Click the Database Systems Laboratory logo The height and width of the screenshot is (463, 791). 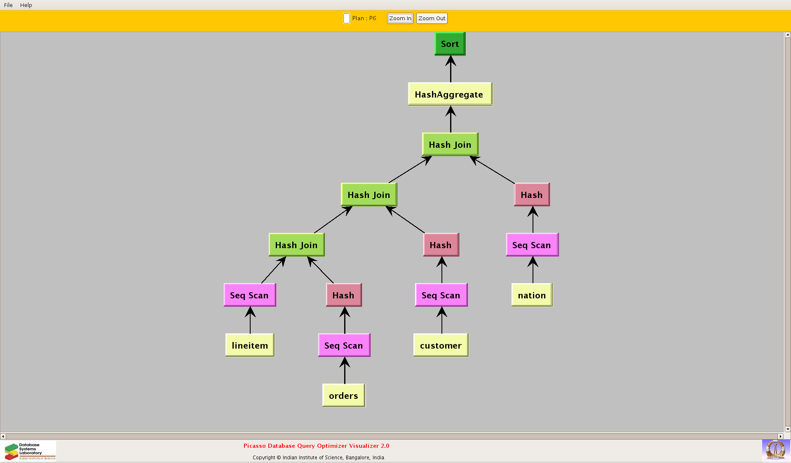pyautogui.click(x=30, y=451)
